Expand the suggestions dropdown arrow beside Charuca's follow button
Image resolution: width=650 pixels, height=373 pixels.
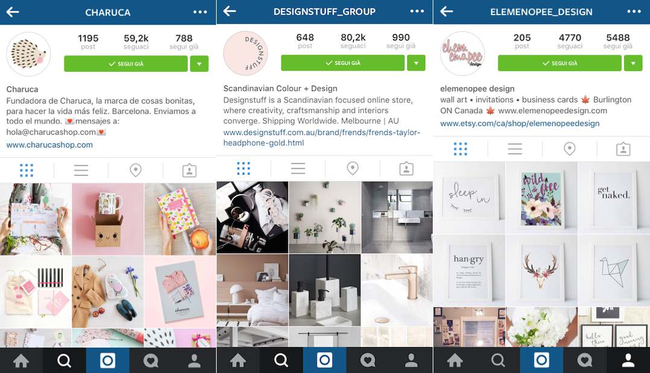[199, 64]
